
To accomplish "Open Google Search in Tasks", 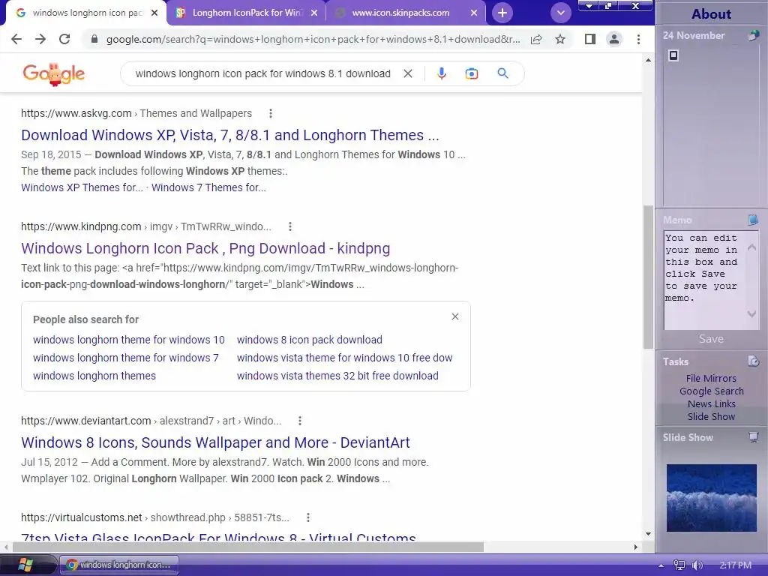I will coord(711,391).
